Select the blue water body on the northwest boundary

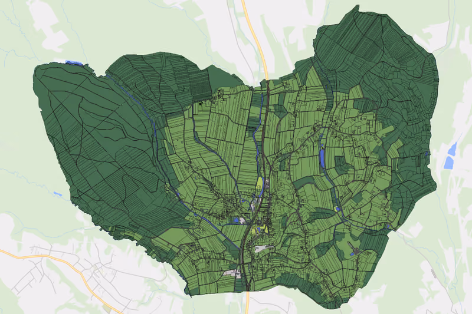(74, 62)
